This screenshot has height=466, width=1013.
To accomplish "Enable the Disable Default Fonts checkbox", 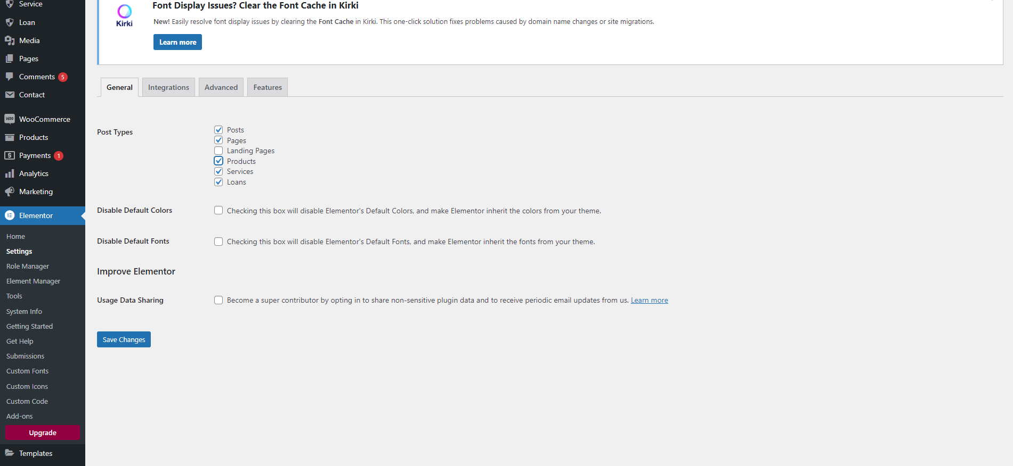I will click(218, 242).
